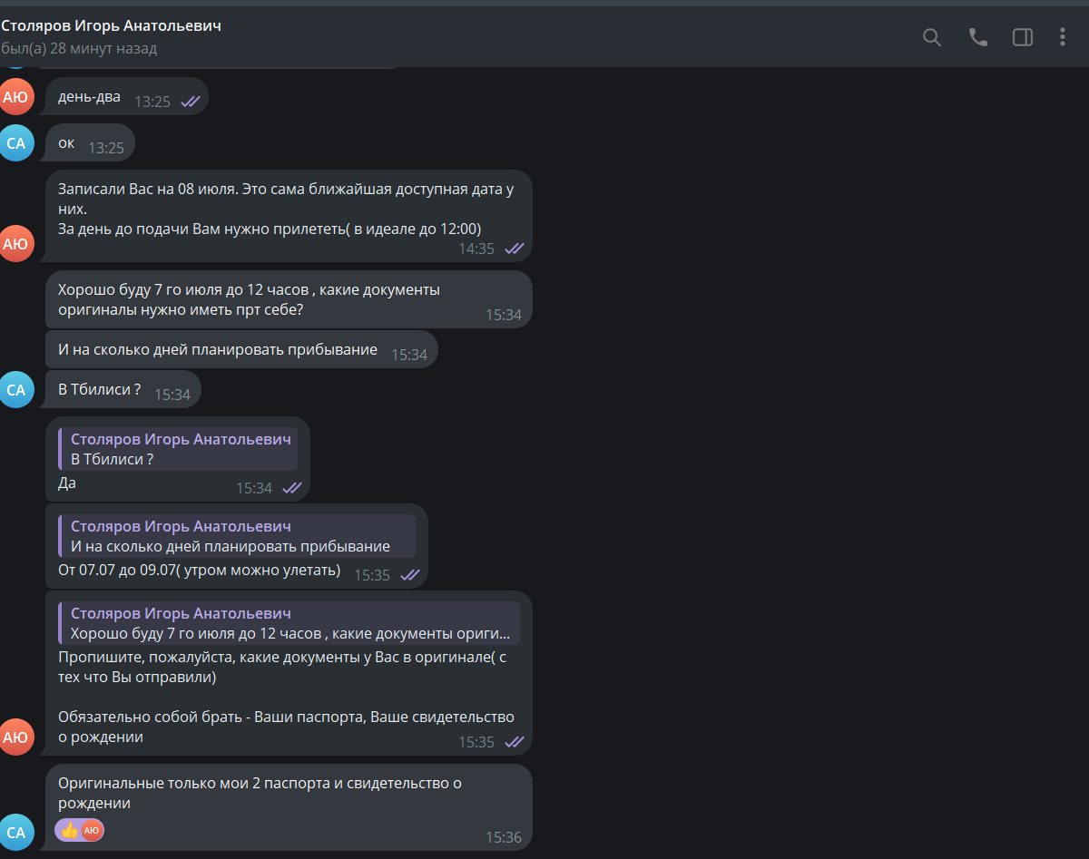Click the read checkmarks on 'Да' message
1089x859 pixels.
point(292,488)
